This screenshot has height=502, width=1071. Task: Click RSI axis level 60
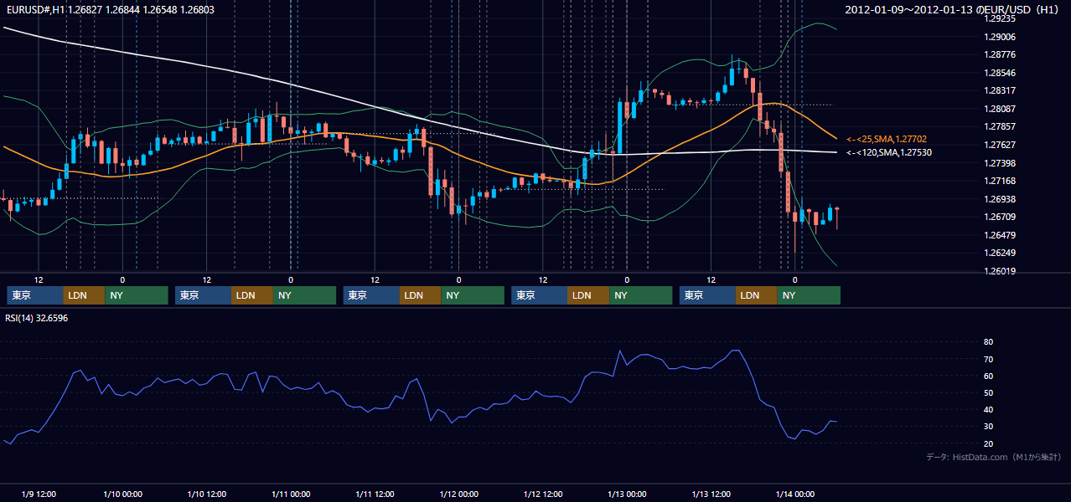pos(989,376)
